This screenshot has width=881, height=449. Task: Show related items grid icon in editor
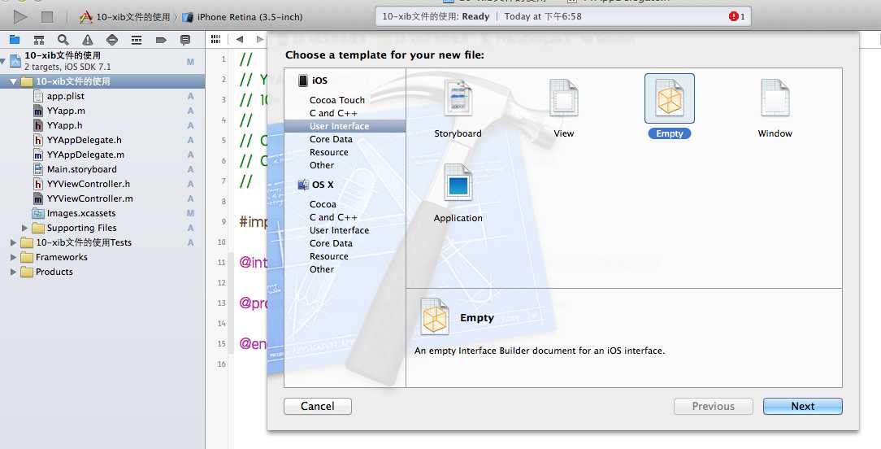coord(215,39)
